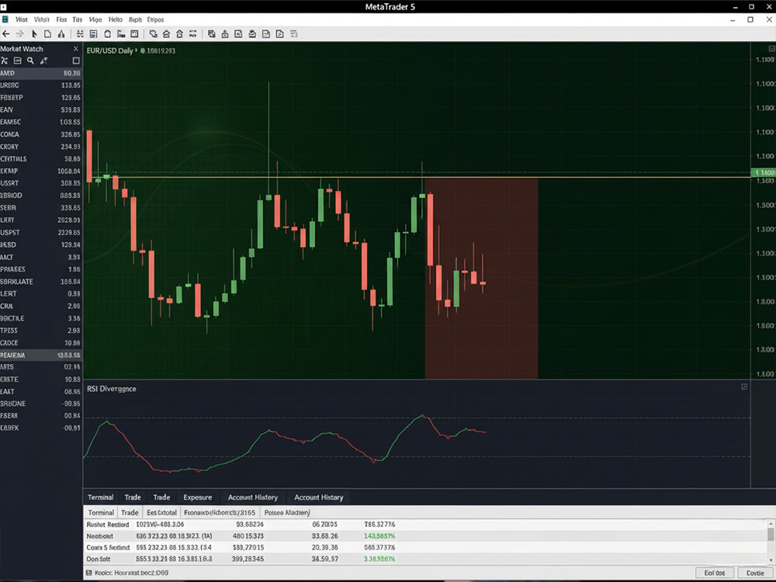Open the Help menu

tap(115, 19)
